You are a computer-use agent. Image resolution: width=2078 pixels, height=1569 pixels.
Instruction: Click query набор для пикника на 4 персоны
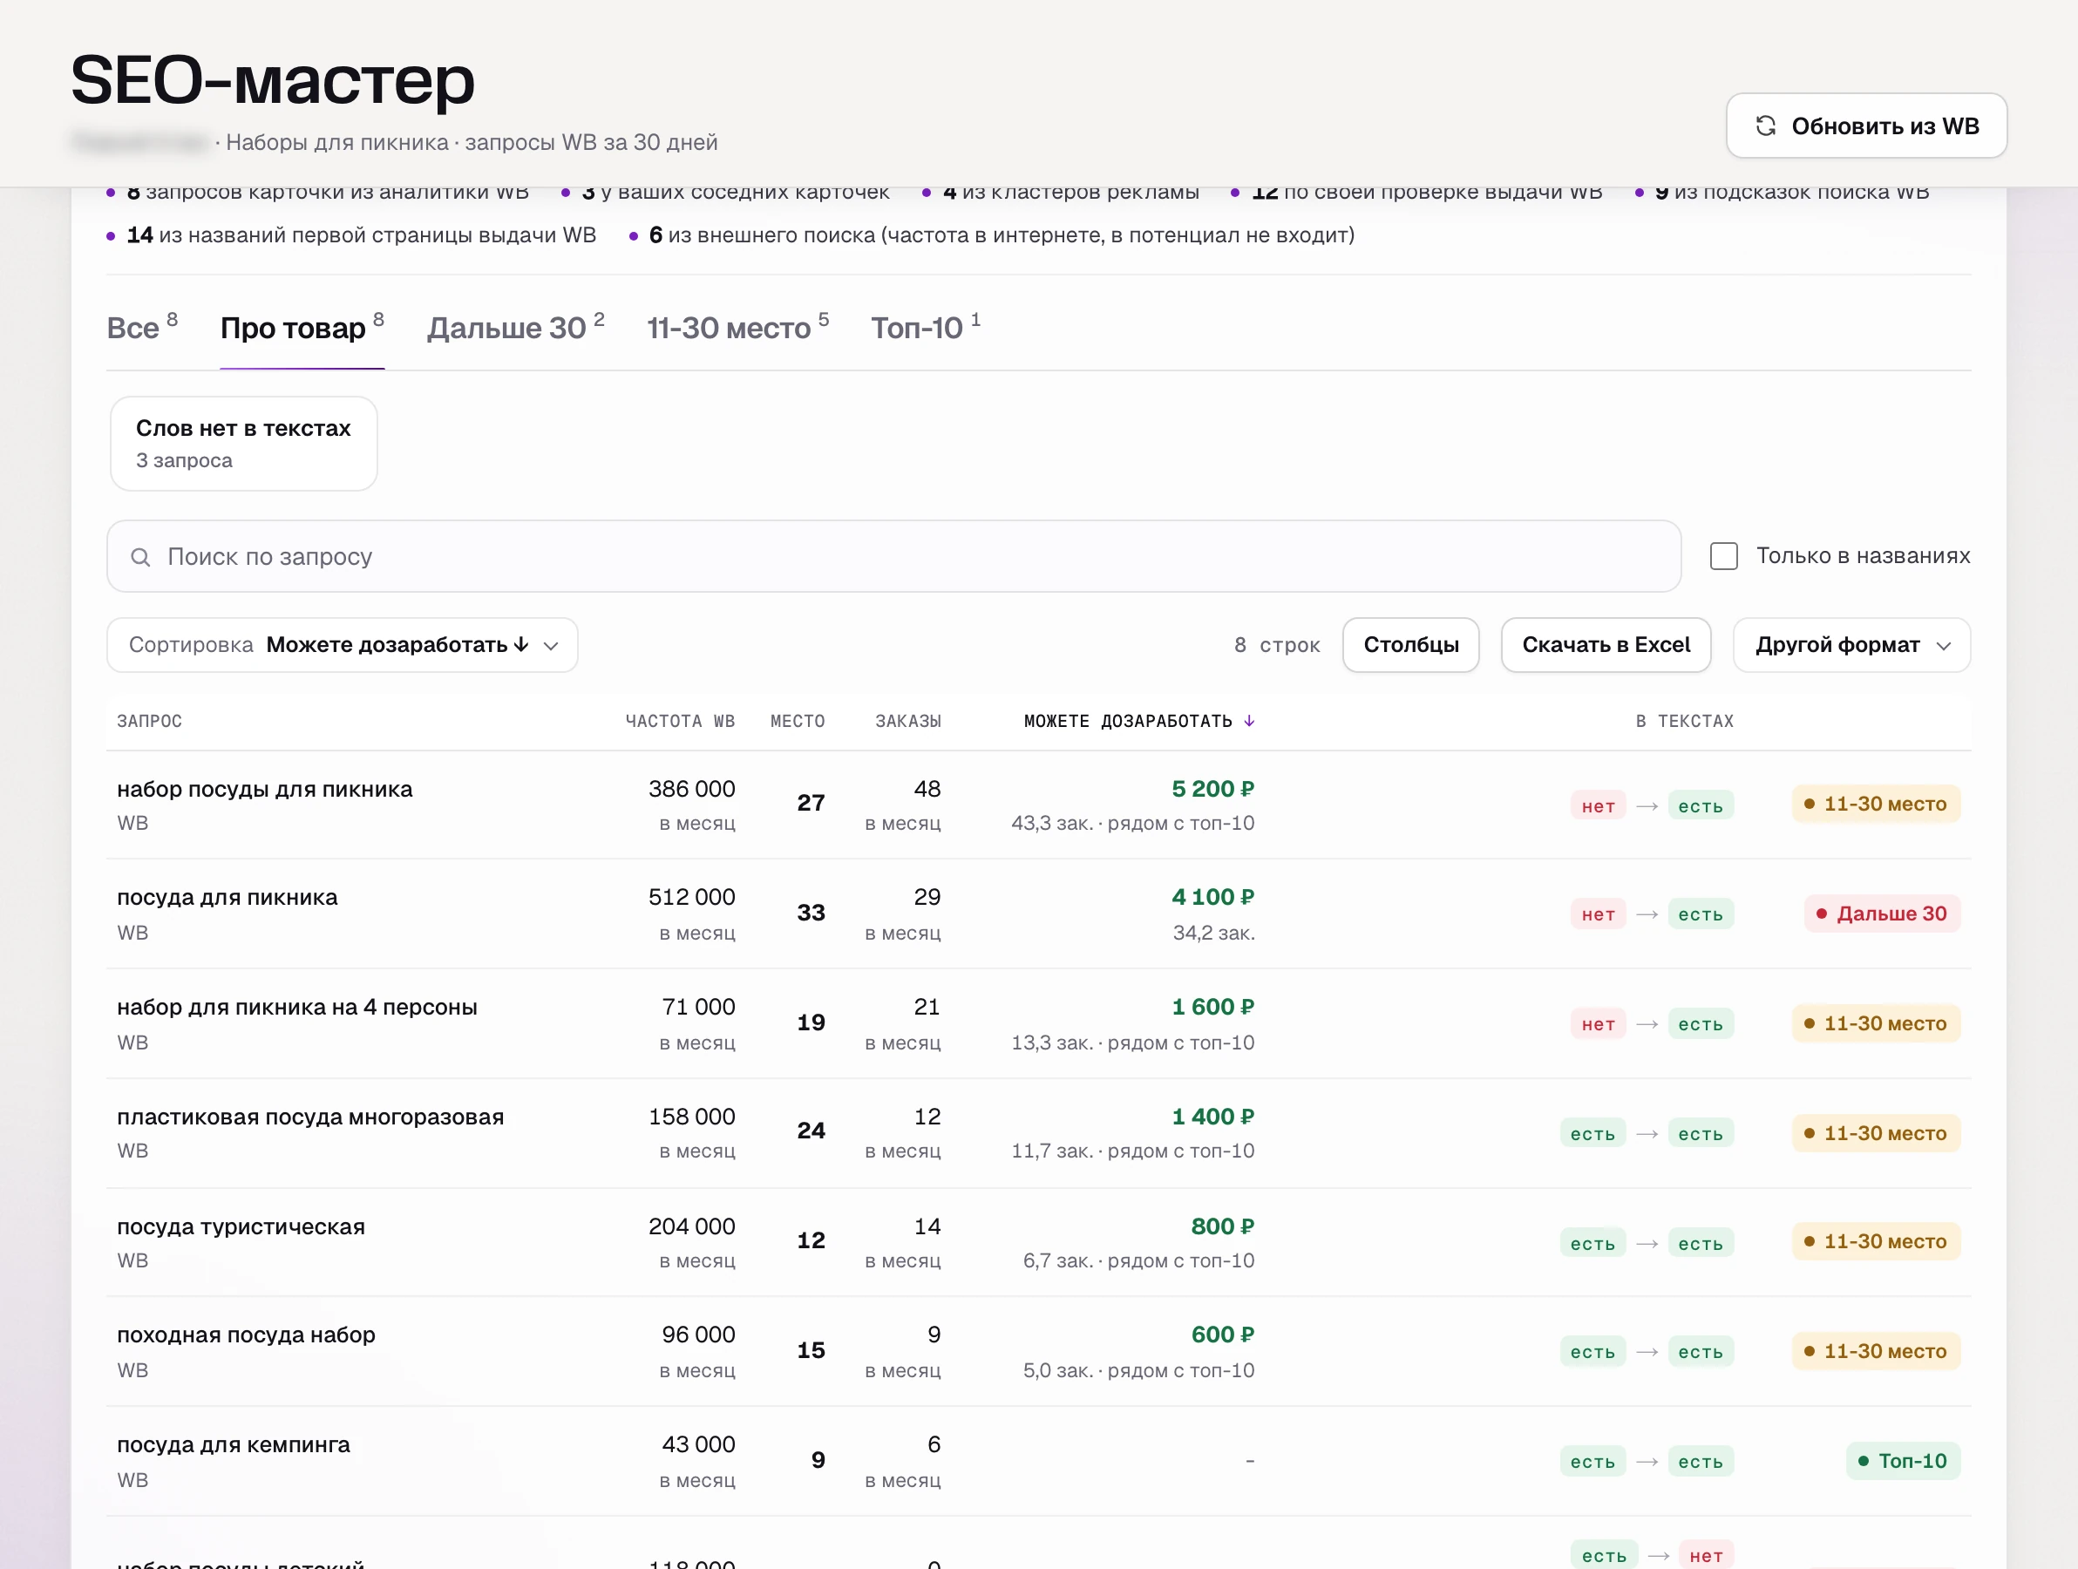coord(297,1007)
